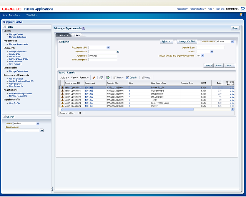Click the collapse pane arrow on the left splitter
Screen dimensions: 246x197
point(52,189)
